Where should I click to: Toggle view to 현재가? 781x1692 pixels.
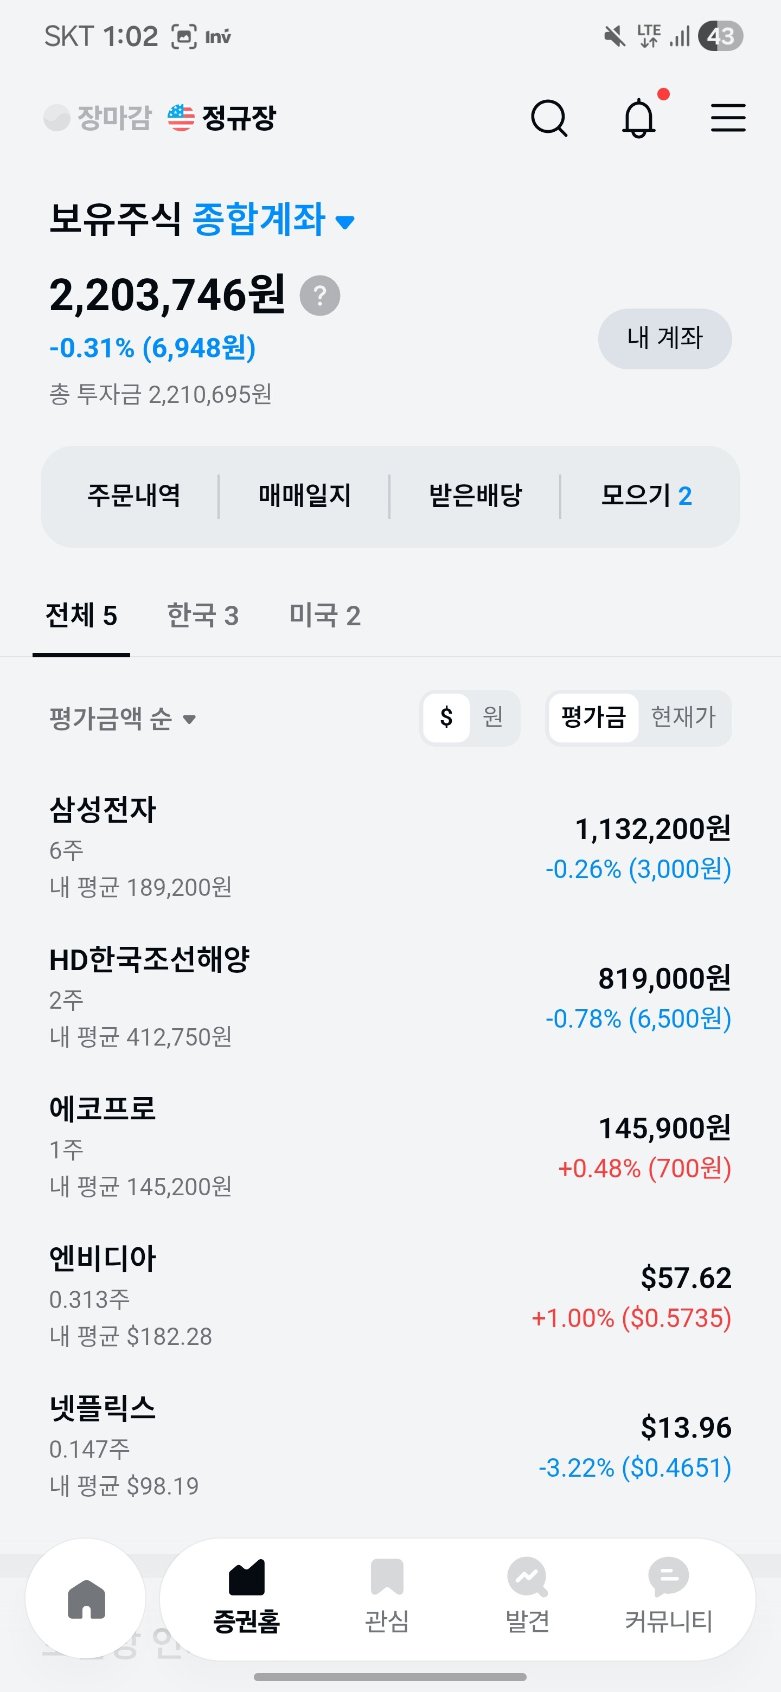683,717
